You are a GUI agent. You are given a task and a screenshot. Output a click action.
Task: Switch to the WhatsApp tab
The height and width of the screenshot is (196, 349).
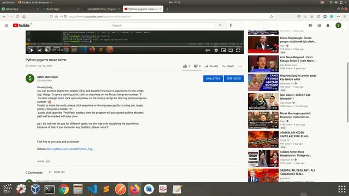tap(20, 9)
